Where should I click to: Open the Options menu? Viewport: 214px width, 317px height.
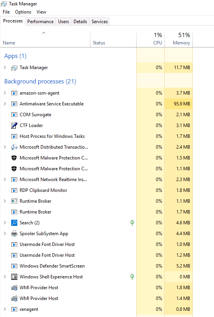click(x=23, y=12)
